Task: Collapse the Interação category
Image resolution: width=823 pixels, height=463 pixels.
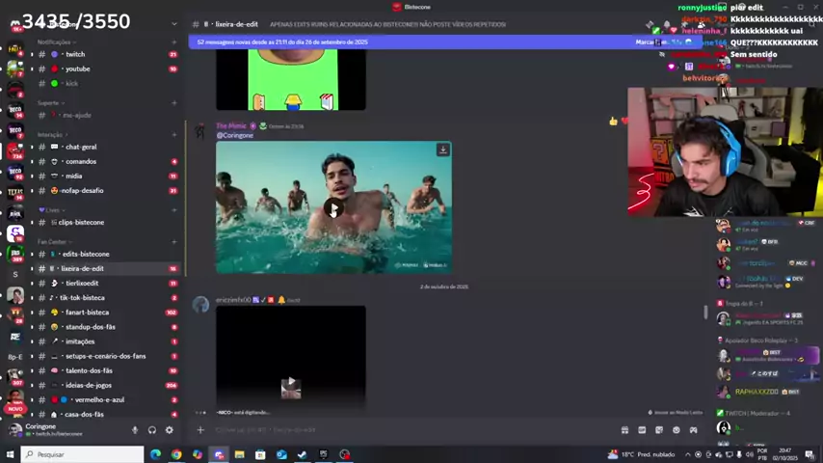Action: click(x=49, y=134)
